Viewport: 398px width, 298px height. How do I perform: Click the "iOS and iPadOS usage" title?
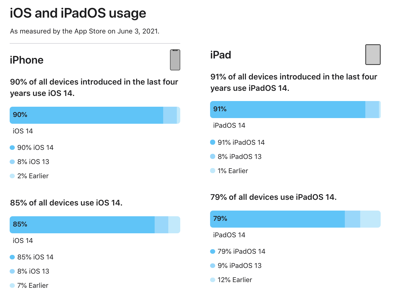point(78,13)
